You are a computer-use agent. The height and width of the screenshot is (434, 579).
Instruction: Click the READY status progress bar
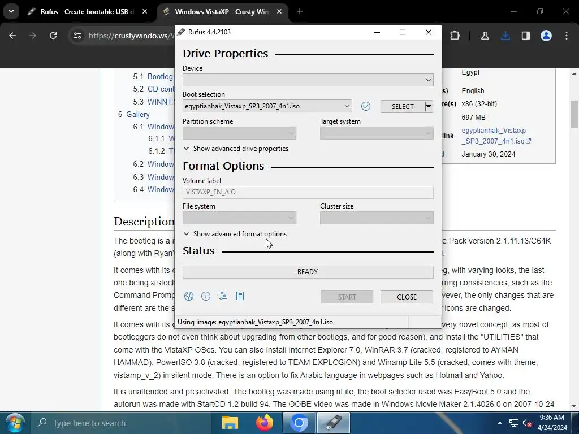click(x=308, y=272)
